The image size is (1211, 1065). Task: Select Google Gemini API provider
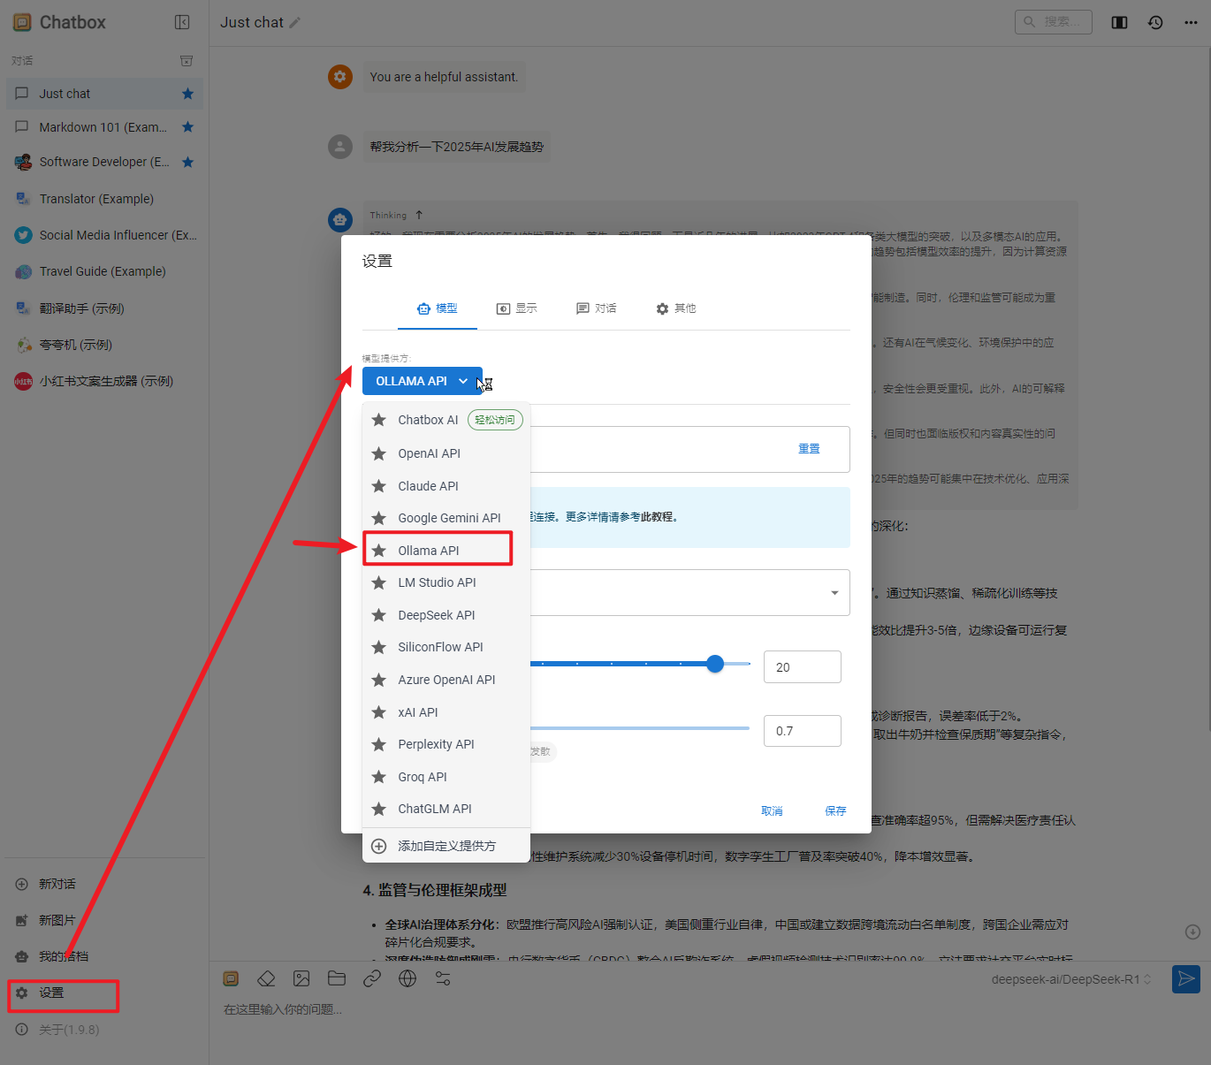point(446,518)
